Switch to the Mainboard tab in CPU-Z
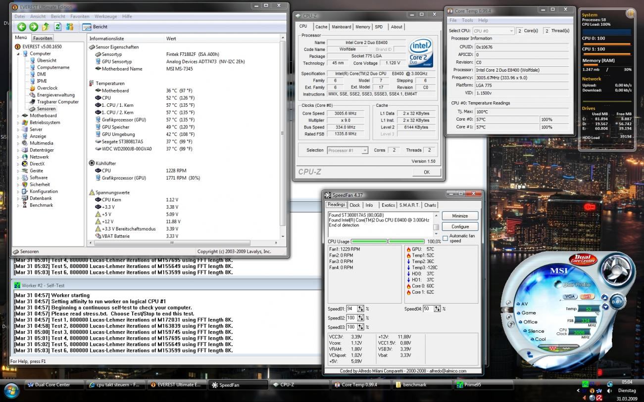This screenshot has width=644, height=402. [341, 27]
